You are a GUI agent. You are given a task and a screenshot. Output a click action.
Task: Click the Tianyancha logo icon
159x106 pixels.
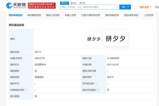[9, 6]
